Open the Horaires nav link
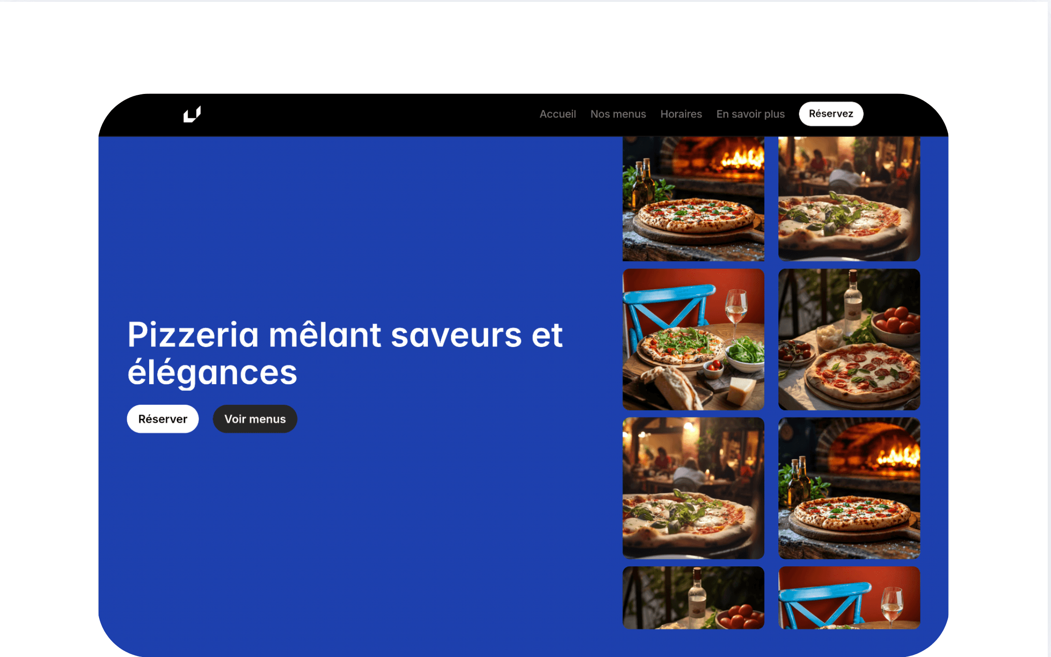 click(681, 114)
